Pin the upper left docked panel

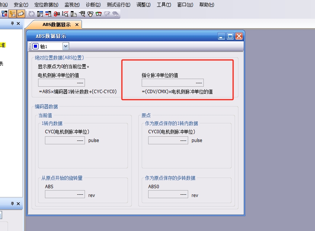12,24
